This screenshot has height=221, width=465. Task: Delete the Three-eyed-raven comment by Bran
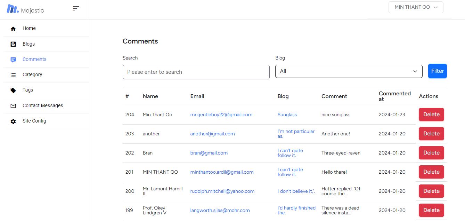coord(431,153)
